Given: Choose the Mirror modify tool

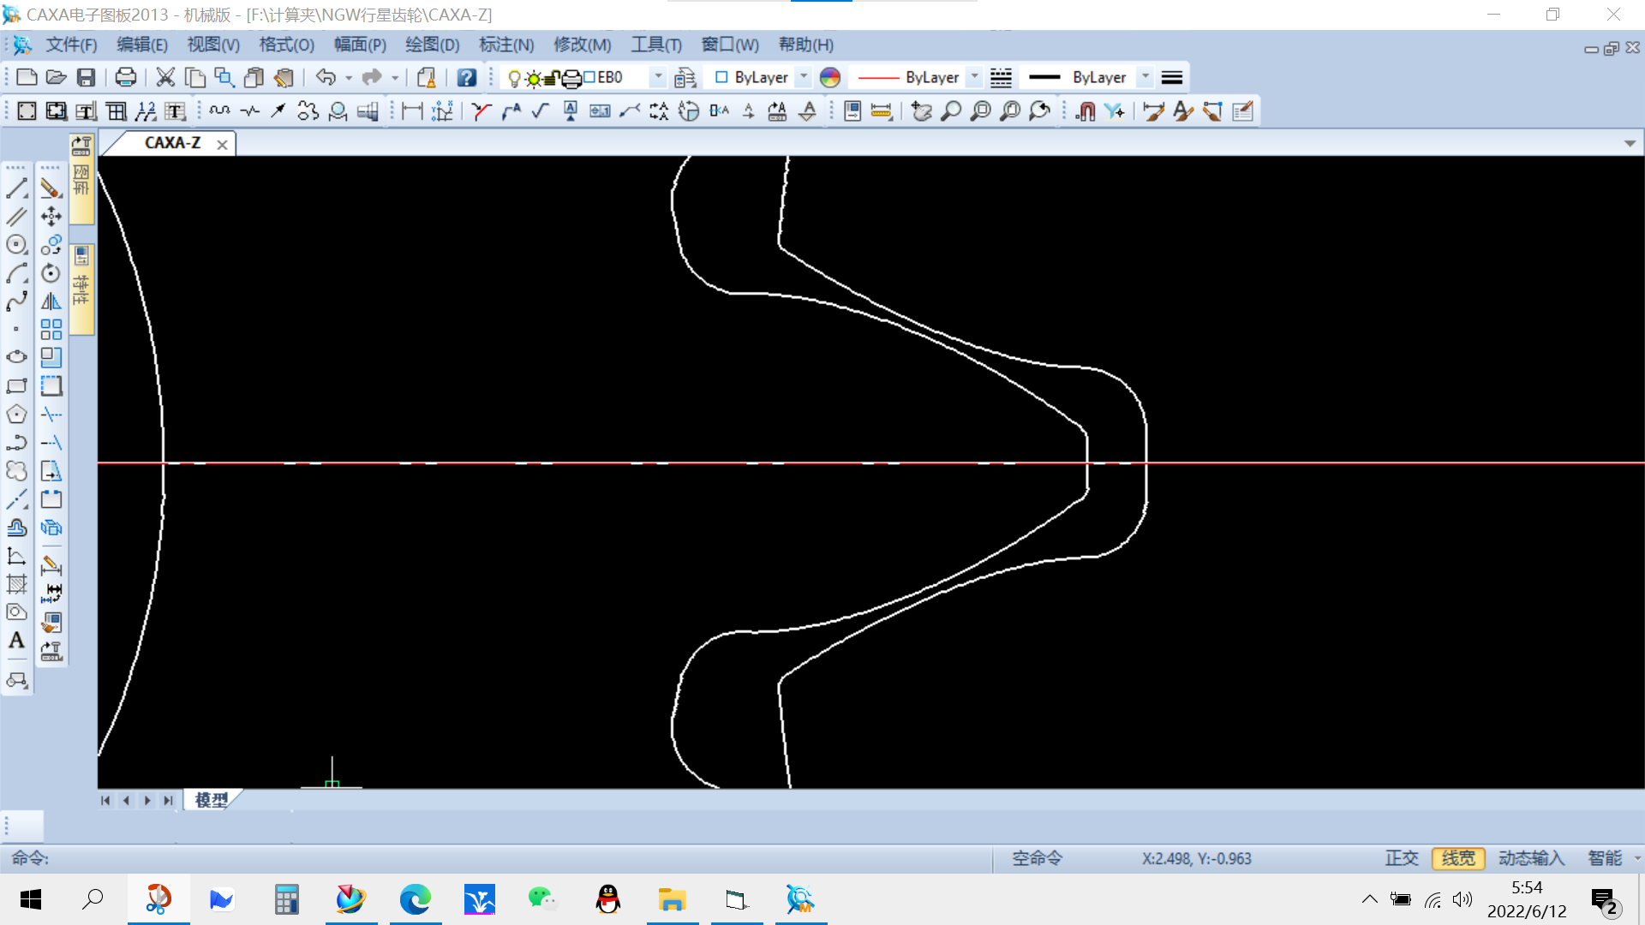Looking at the screenshot, I should coord(51,301).
